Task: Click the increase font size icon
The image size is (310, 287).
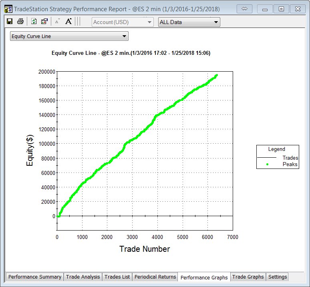Action: [x=68, y=22]
